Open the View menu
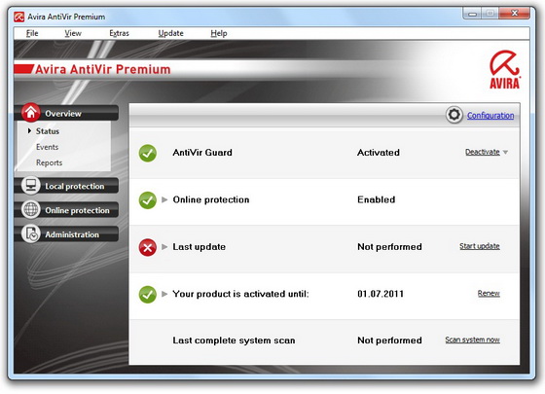545x394 pixels. [x=73, y=33]
